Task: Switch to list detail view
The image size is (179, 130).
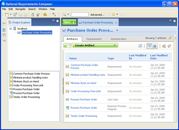Action: (155, 46)
